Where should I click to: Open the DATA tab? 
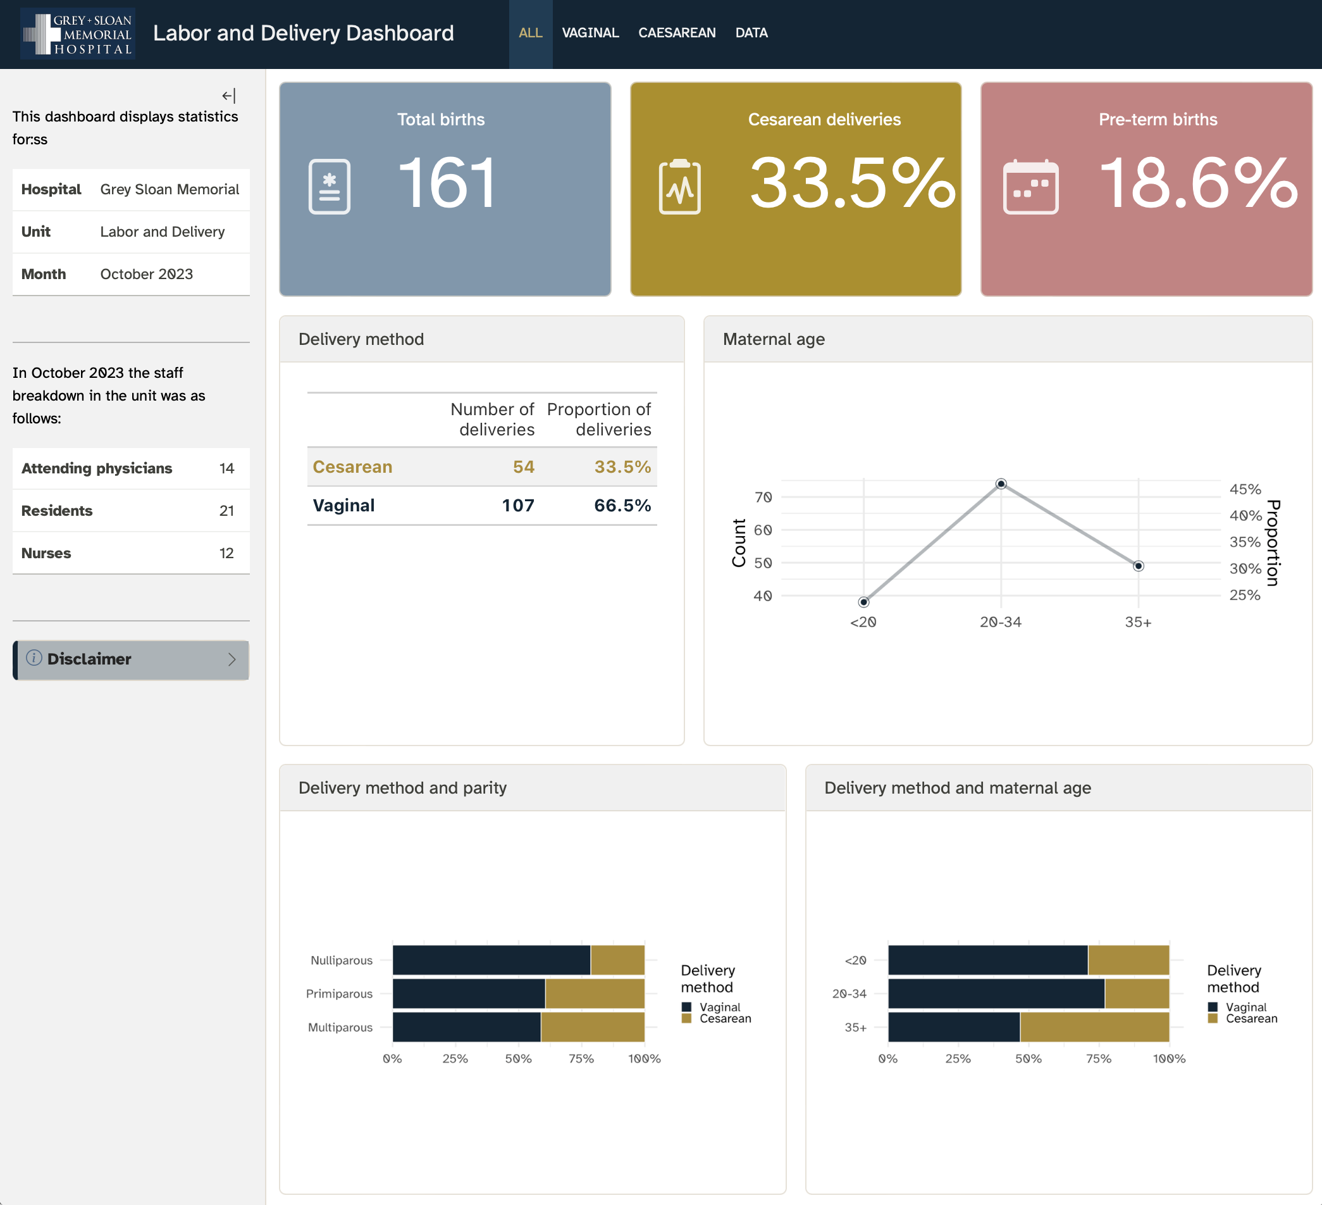[751, 33]
